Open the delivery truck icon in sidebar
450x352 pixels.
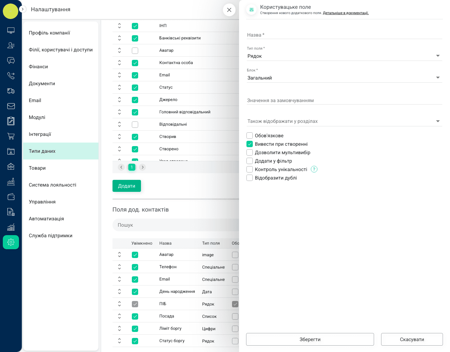tap(11, 91)
